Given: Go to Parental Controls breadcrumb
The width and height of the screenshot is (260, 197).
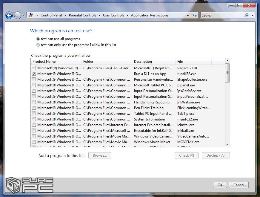Looking at the screenshot, I should 82,15.
